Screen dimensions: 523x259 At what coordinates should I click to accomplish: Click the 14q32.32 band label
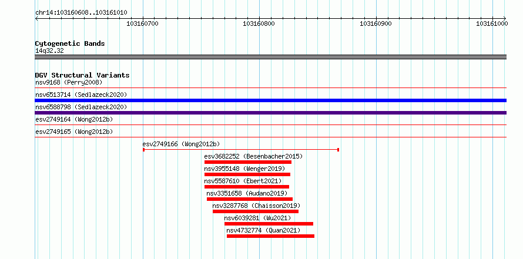[x=49, y=51]
